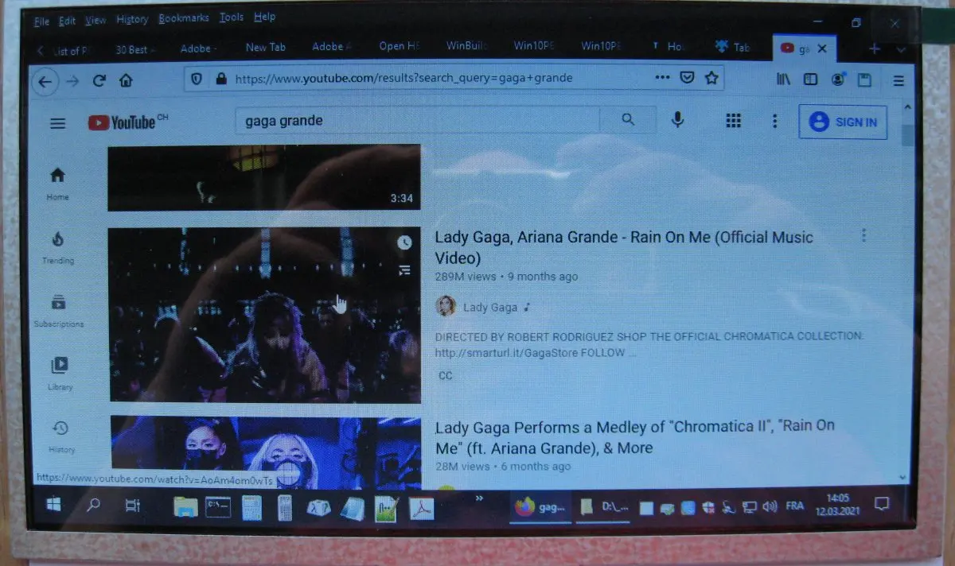
Task: Switch to the '30 Best' tab
Action: coord(134,49)
